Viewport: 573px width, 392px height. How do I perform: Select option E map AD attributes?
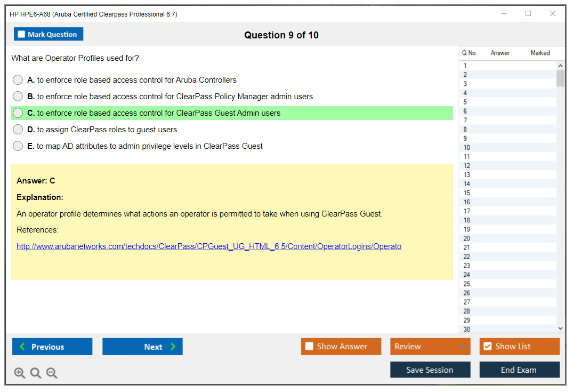coord(18,146)
